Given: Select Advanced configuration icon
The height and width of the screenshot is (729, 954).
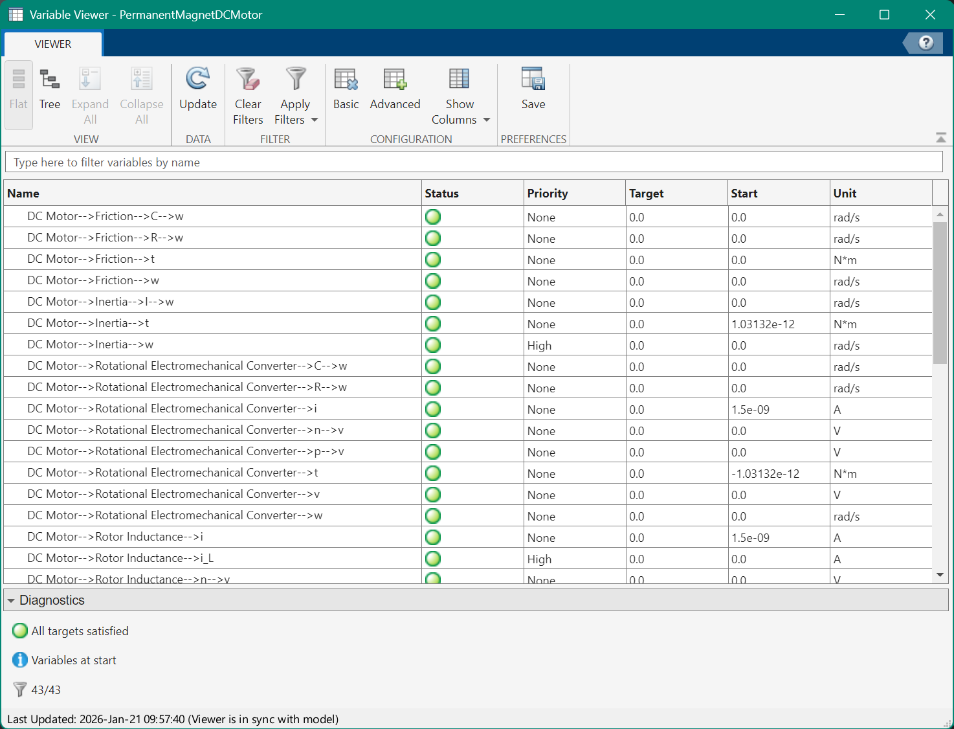Looking at the screenshot, I should [x=395, y=80].
